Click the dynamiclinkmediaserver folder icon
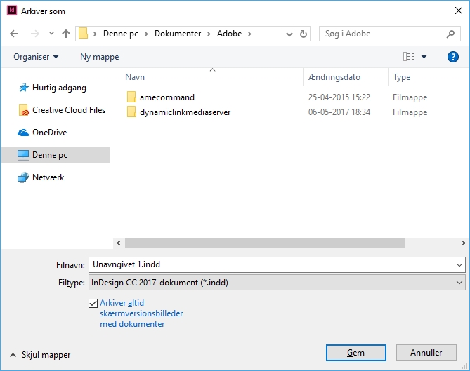470x371 pixels. (131, 112)
